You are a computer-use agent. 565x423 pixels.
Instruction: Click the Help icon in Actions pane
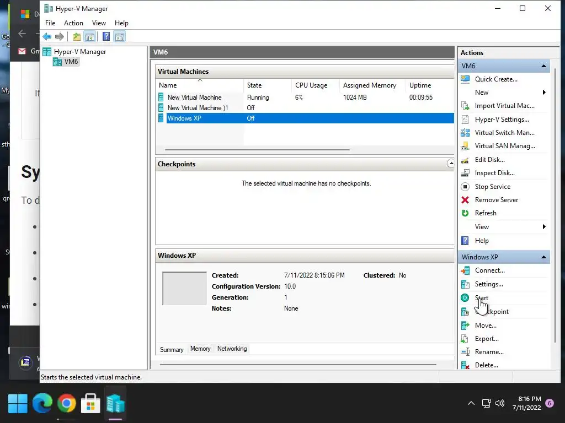click(x=465, y=241)
